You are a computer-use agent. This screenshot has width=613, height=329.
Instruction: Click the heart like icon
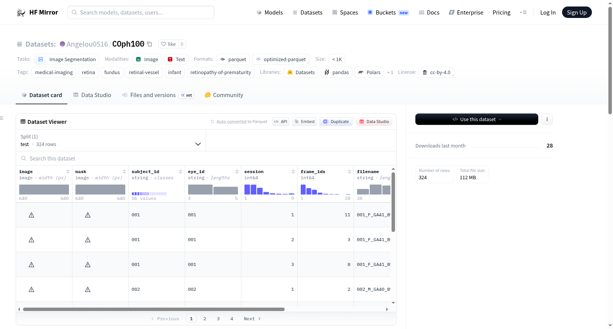[164, 44]
